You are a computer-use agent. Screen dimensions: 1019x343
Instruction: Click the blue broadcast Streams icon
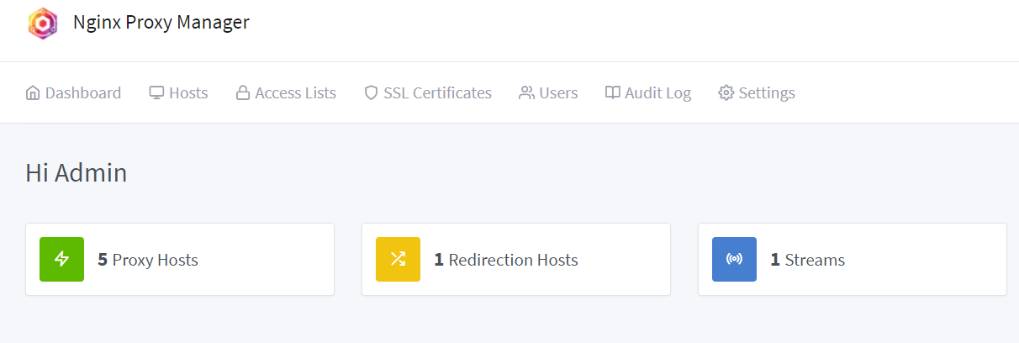tap(734, 260)
